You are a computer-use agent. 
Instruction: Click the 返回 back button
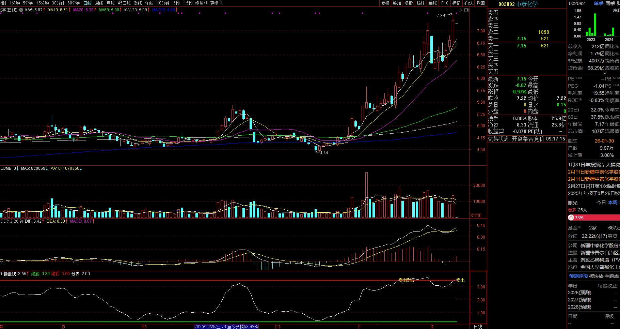click(x=481, y=3)
